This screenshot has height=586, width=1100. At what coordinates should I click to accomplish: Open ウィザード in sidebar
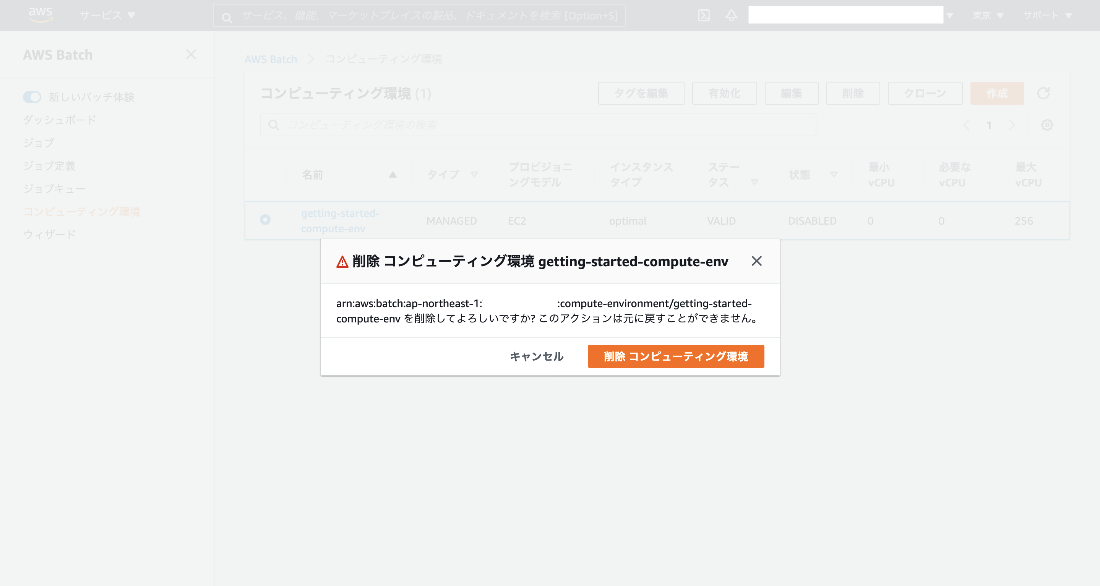50,234
